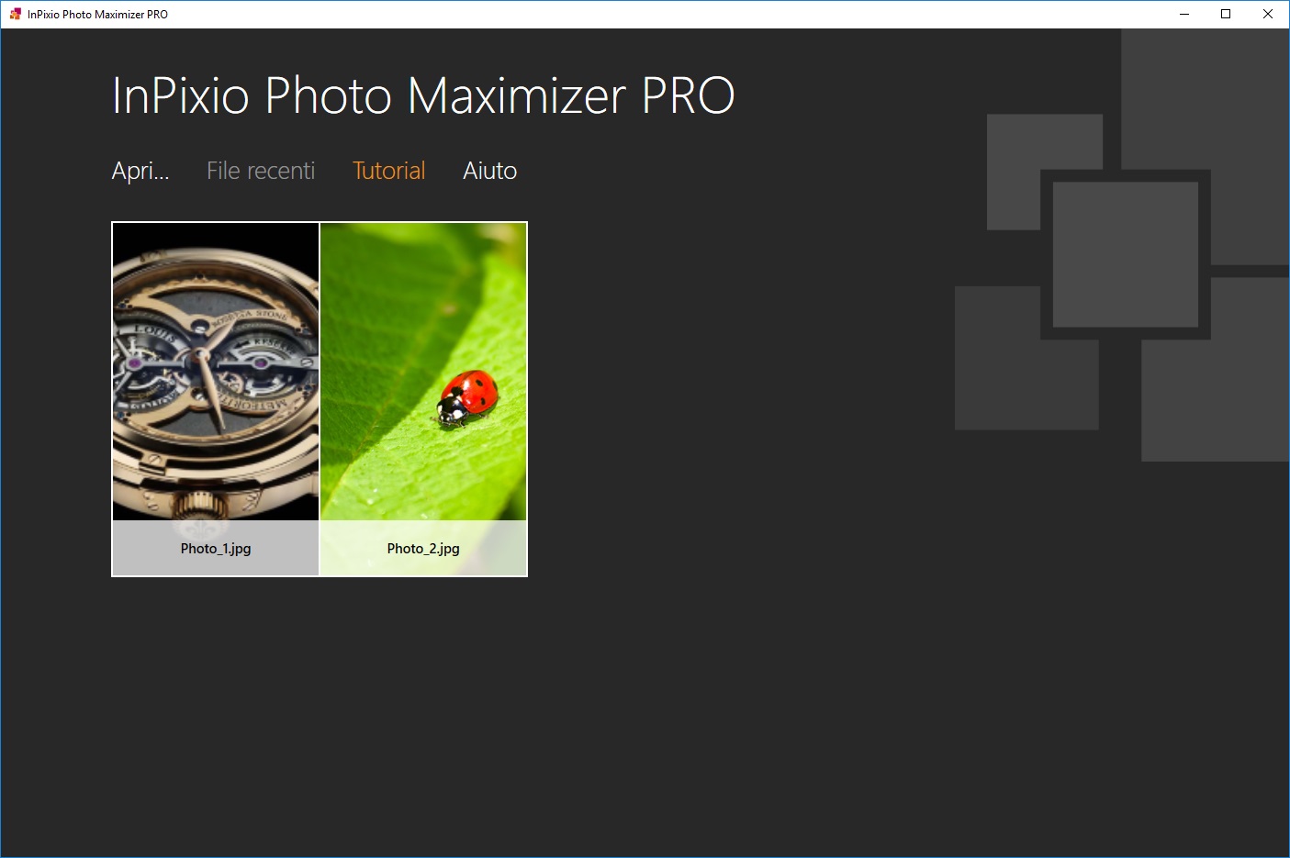Click the InPixio app icon in title bar
This screenshot has width=1290, height=858.
coord(15,14)
